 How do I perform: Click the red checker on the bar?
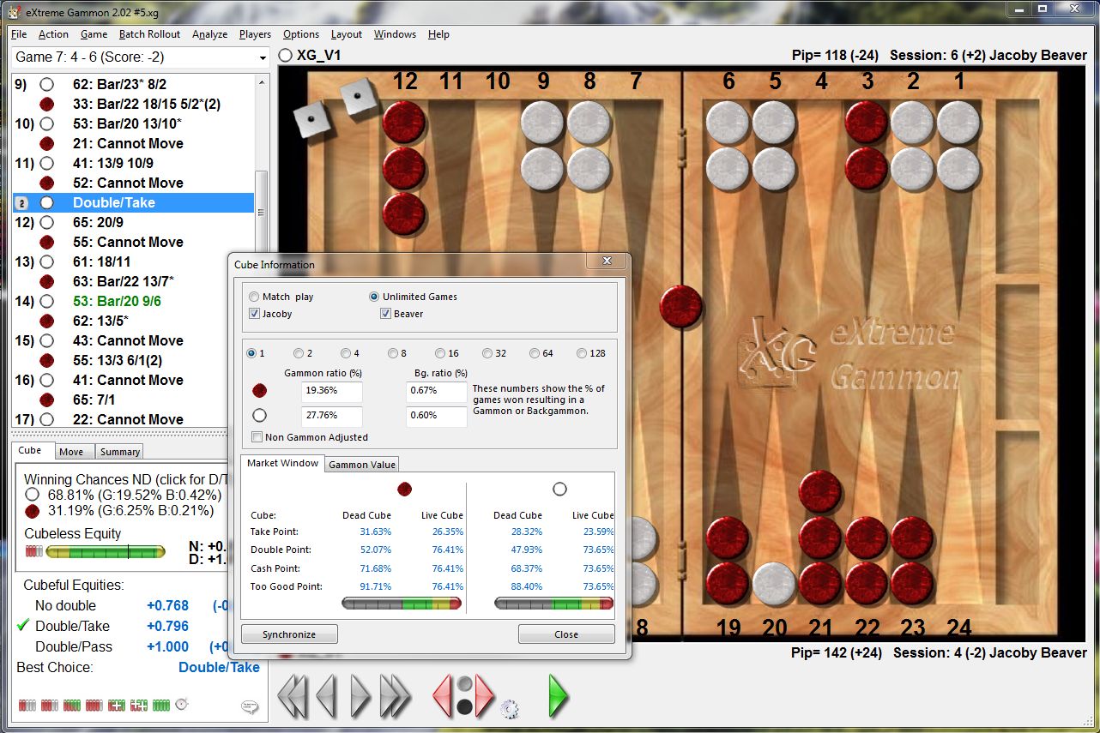pyautogui.click(x=680, y=306)
